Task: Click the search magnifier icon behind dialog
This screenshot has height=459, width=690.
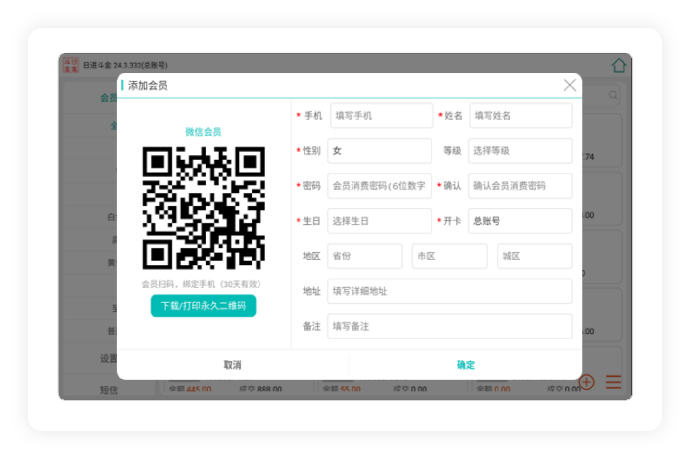Action: [x=613, y=95]
